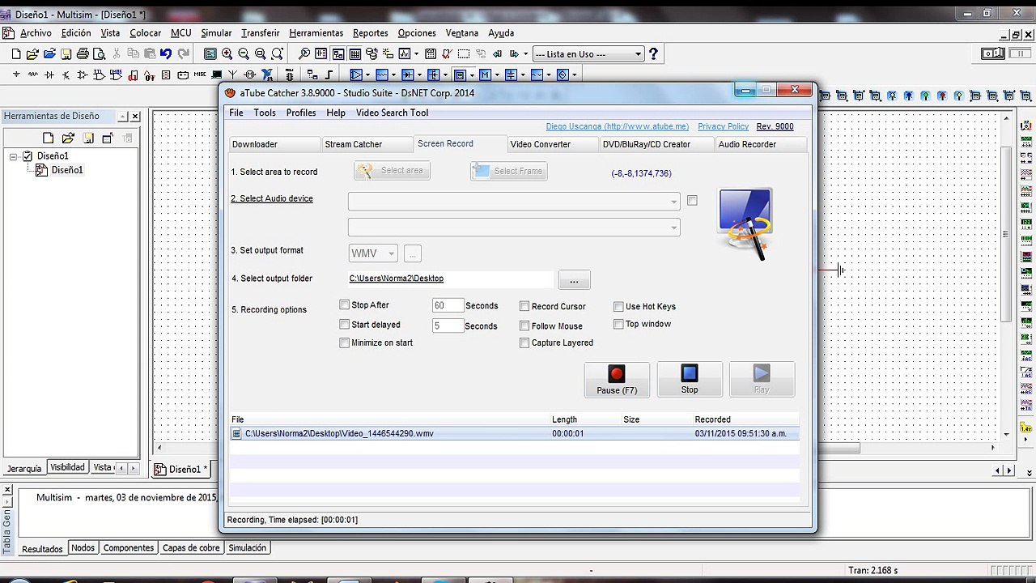The width and height of the screenshot is (1036, 583).
Task: Click the Print icon in Multisim toolbar
Action: click(83, 54)
